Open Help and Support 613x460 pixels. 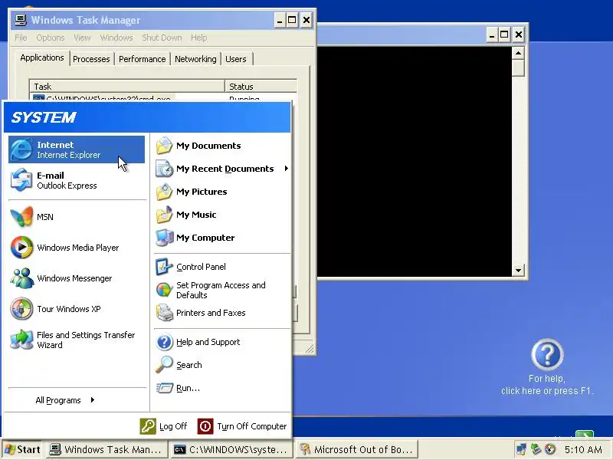[222, 342]
